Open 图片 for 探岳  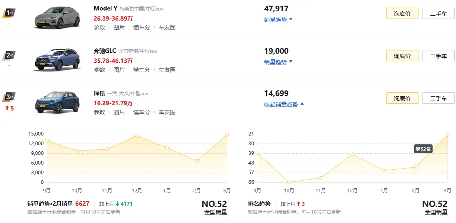click(x=119, y=112)
